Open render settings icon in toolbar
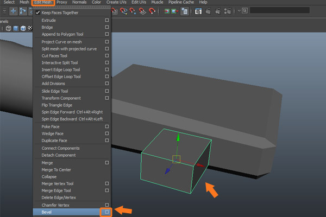This screenshot has width=326, height=217. click(227, 10)
